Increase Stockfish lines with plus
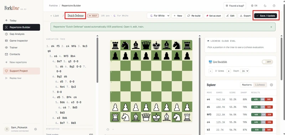The width and height of the screenshot is (285, 135). (229, 71)
